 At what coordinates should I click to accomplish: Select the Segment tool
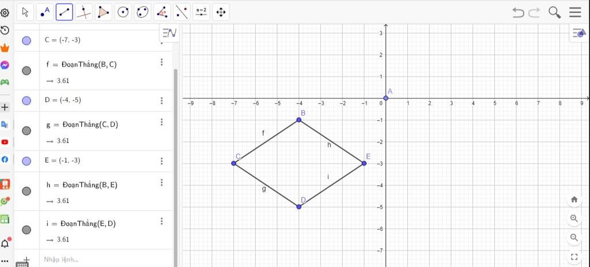tap(65, 12)
